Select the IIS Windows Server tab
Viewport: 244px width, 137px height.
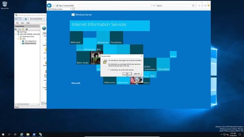(x=59, y=9)
